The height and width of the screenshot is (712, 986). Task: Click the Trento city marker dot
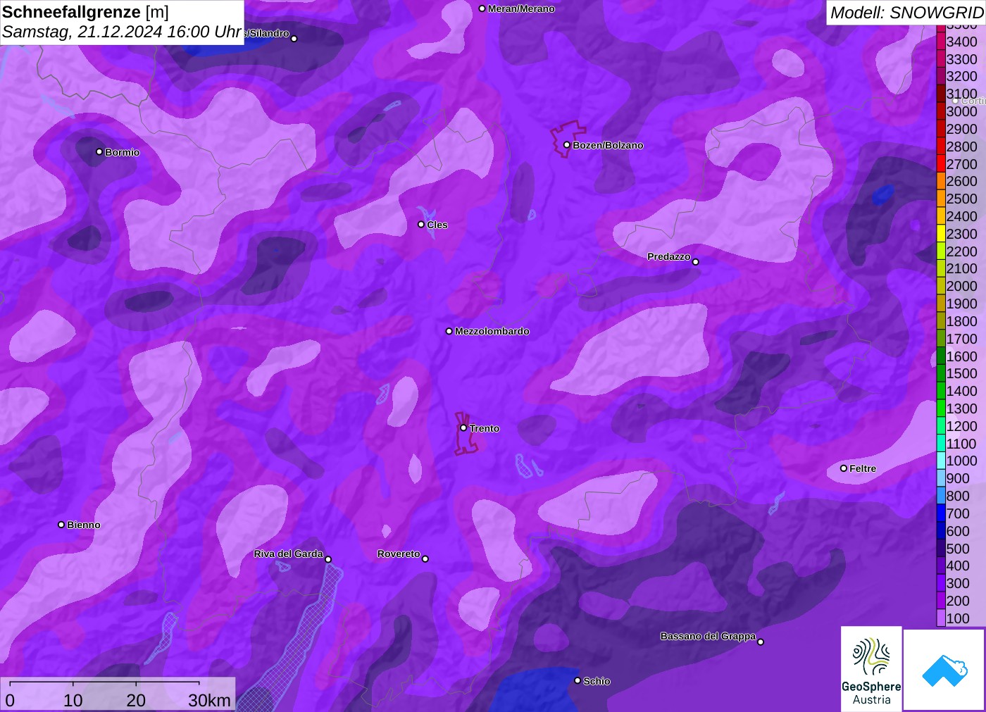(x=463, y=428)
